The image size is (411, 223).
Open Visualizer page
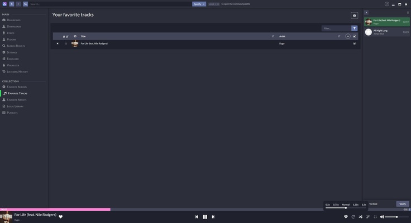point(11,65)
